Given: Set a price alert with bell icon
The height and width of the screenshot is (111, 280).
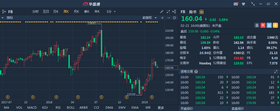Looking at the screenshot, I should tap(257, 25).
